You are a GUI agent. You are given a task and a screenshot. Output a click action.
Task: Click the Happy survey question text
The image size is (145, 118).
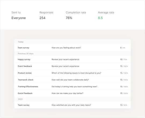65,60
